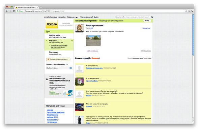Screen dimensions: 199x132
Task: Open the attached street photo thumbnail
Action: click(x=93, y=41)
